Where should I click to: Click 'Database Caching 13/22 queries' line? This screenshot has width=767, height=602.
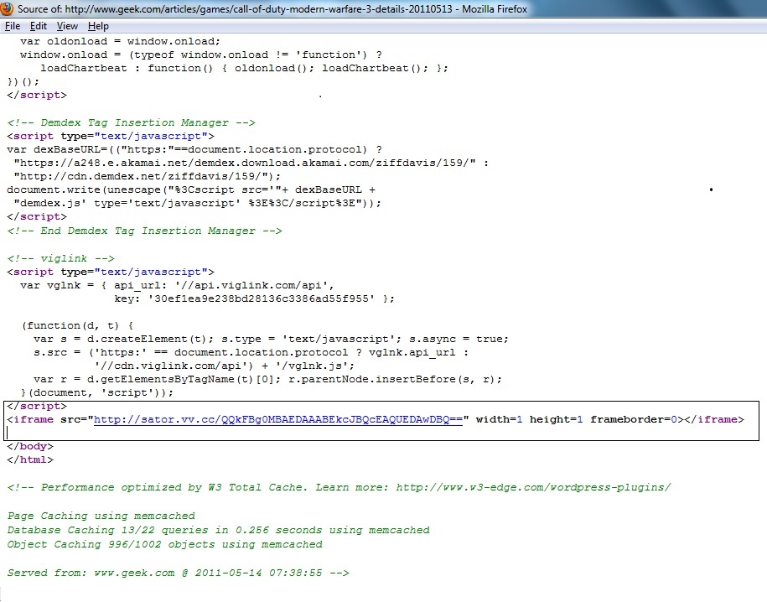[218, 530]
